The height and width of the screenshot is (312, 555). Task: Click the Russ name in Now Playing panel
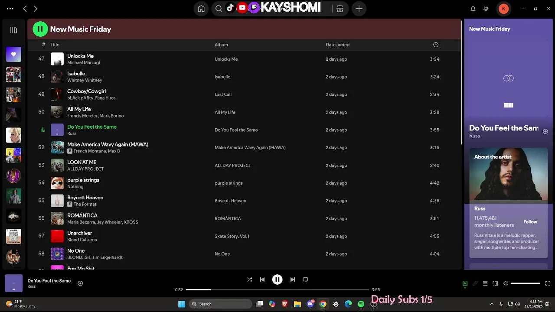[x=475, y=136]
